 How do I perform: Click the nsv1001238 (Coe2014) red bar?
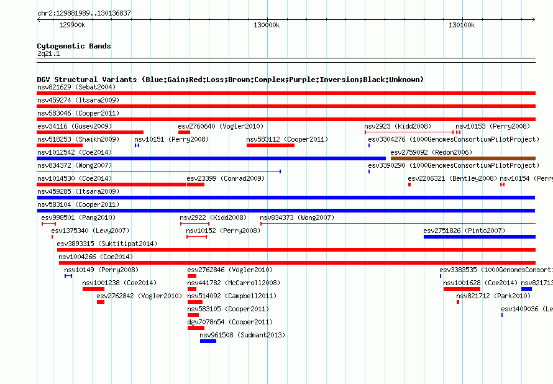point(93,289)
